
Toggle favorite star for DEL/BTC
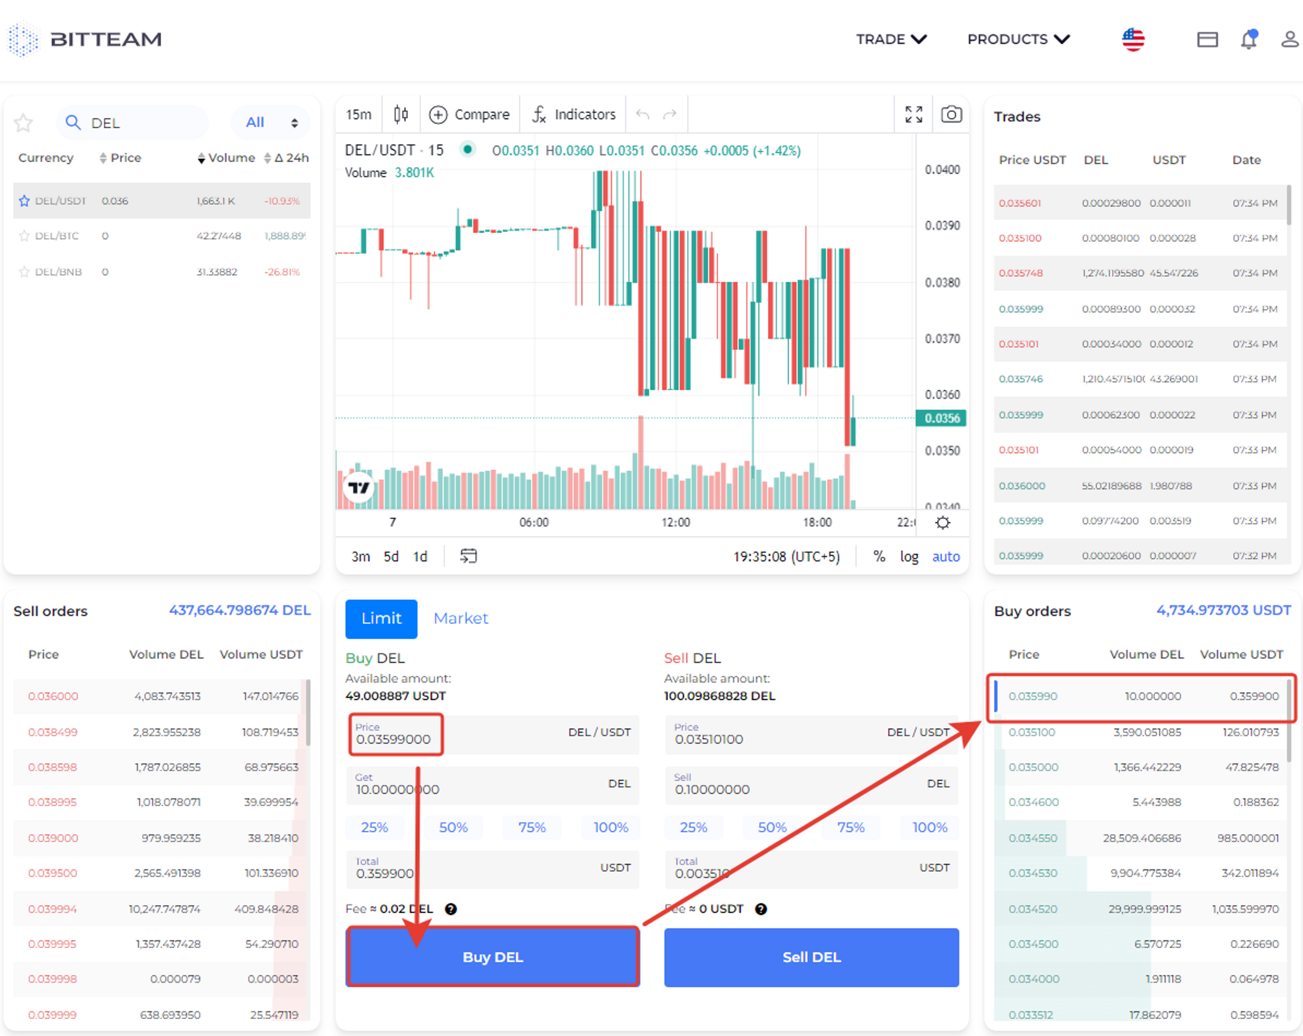pos(24,236)
